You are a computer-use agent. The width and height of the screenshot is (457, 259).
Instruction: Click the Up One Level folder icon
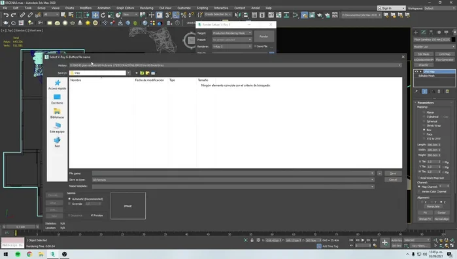[142, 73]
